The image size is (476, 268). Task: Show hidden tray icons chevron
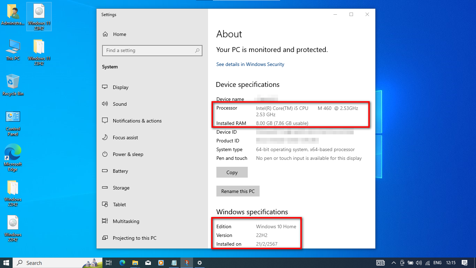[394, 263]
